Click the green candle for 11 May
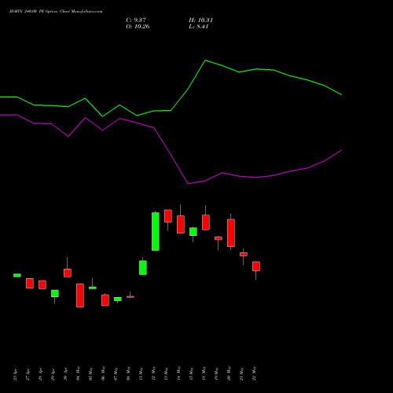393x393 pixels. pos(143,267)
